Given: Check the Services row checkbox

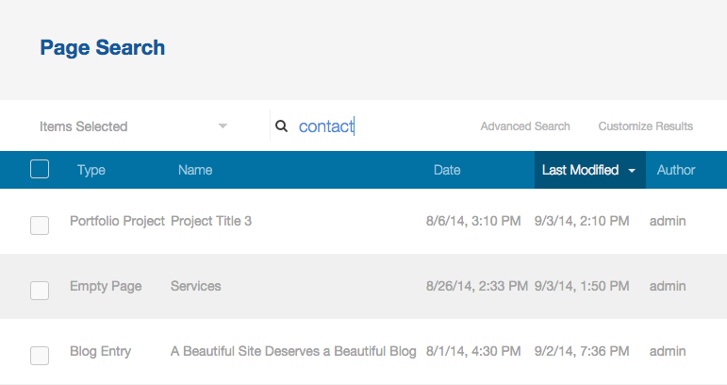Looking at the screenshot, I should click(x=40, y=291).
